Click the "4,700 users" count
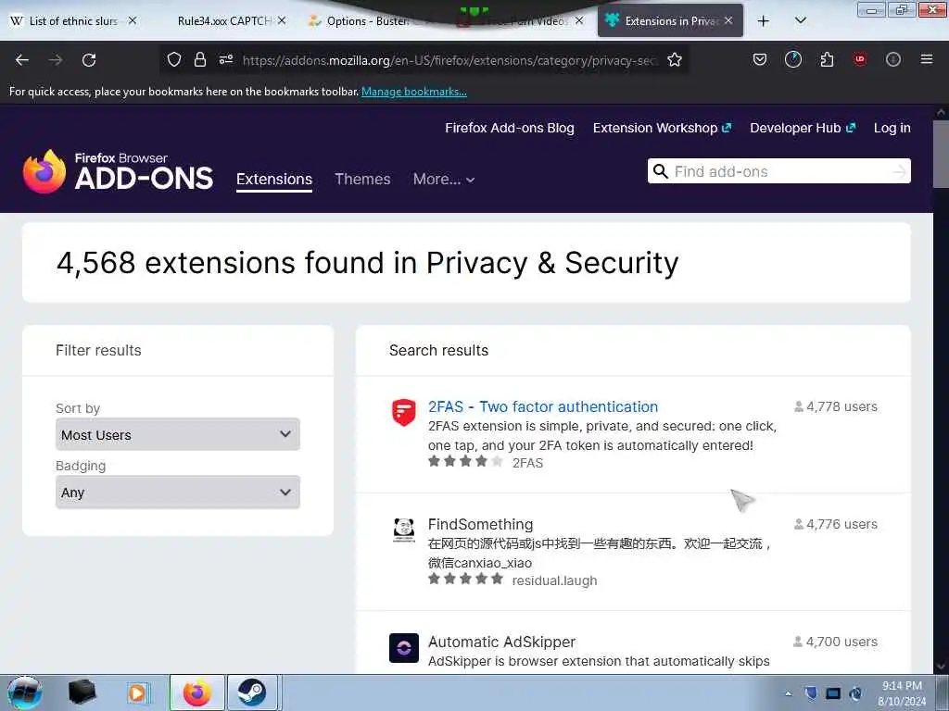 [x=835, y=642]
